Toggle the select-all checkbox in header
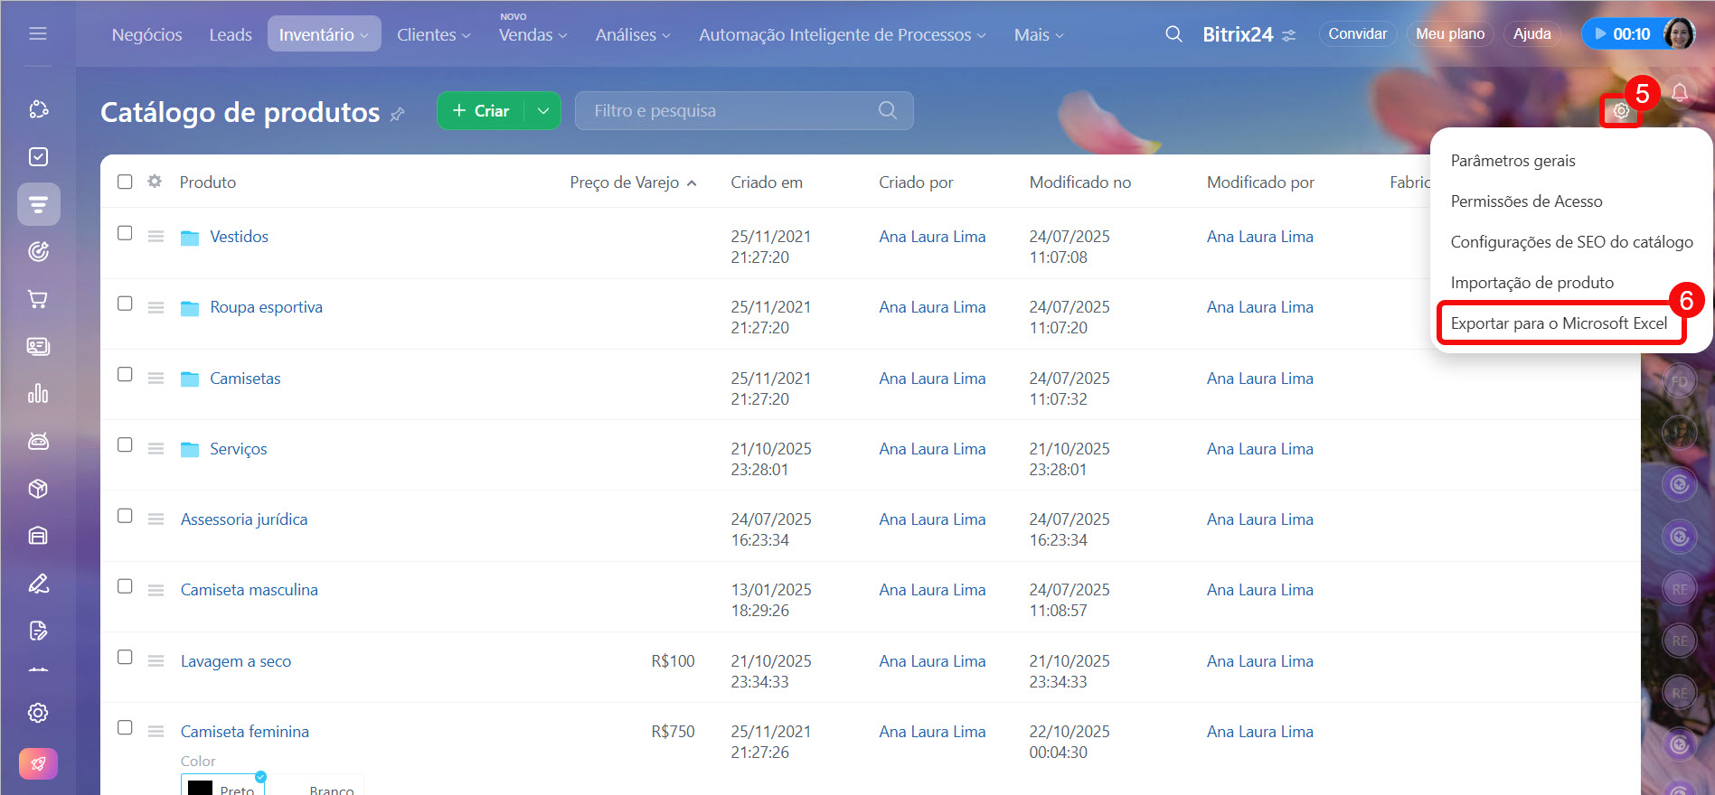Screen dimensions: 1715x795 (125, 182)
